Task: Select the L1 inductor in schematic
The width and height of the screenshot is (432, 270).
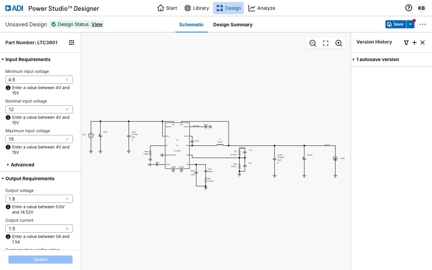Action: point(220,145)
